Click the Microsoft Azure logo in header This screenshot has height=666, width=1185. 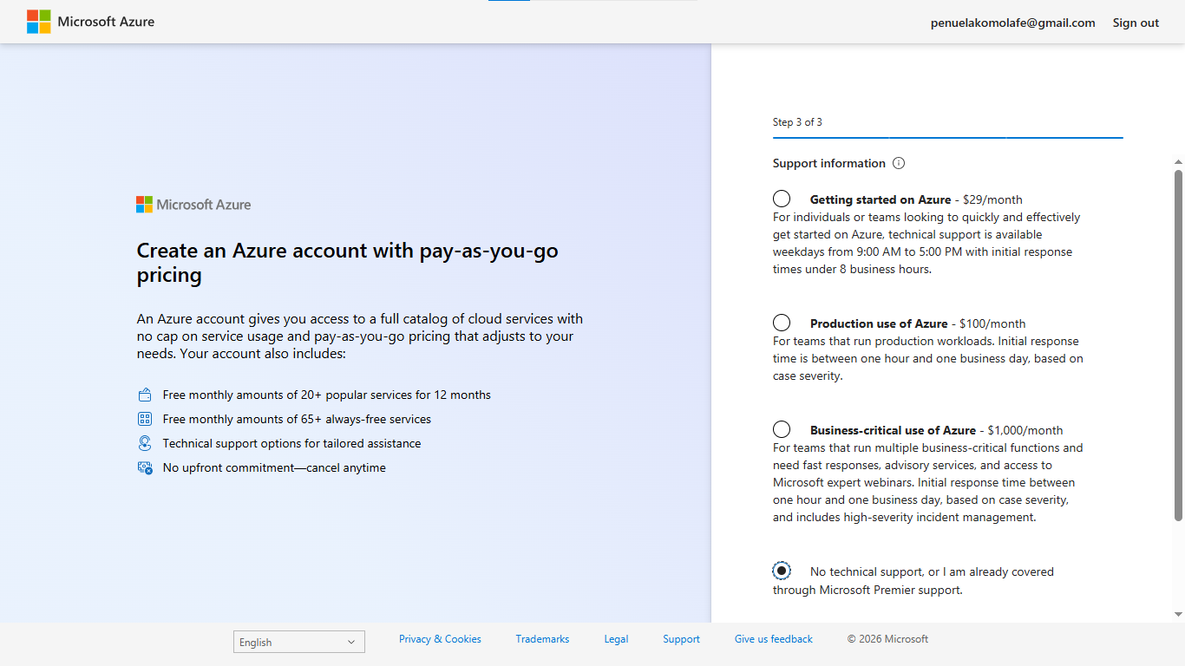point(91,22)
